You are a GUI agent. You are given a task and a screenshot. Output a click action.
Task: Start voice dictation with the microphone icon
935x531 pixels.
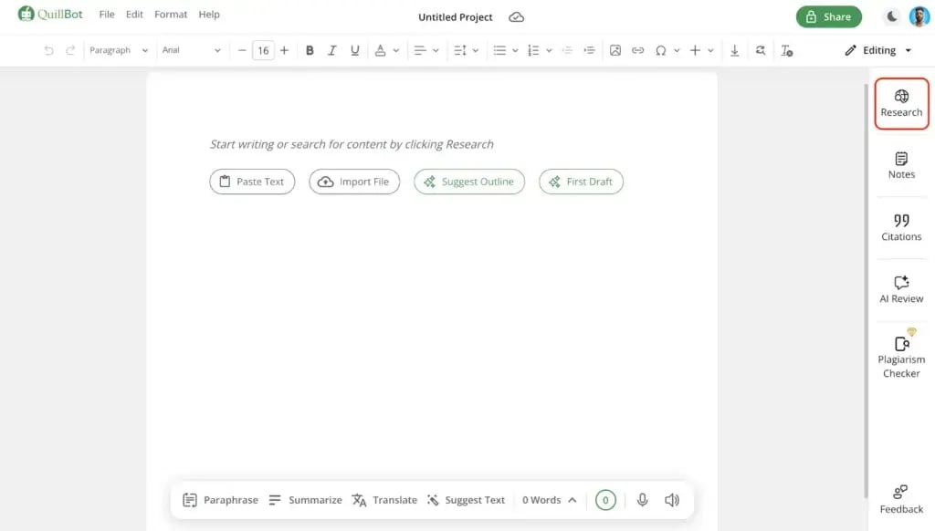(643, 500)
